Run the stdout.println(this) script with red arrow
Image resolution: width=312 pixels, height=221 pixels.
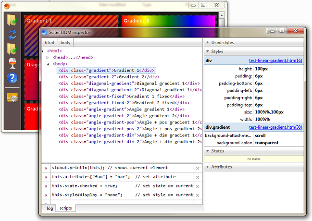pos(47,168)
